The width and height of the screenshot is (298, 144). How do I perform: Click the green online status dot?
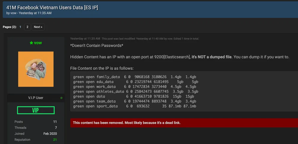[61, 98]
